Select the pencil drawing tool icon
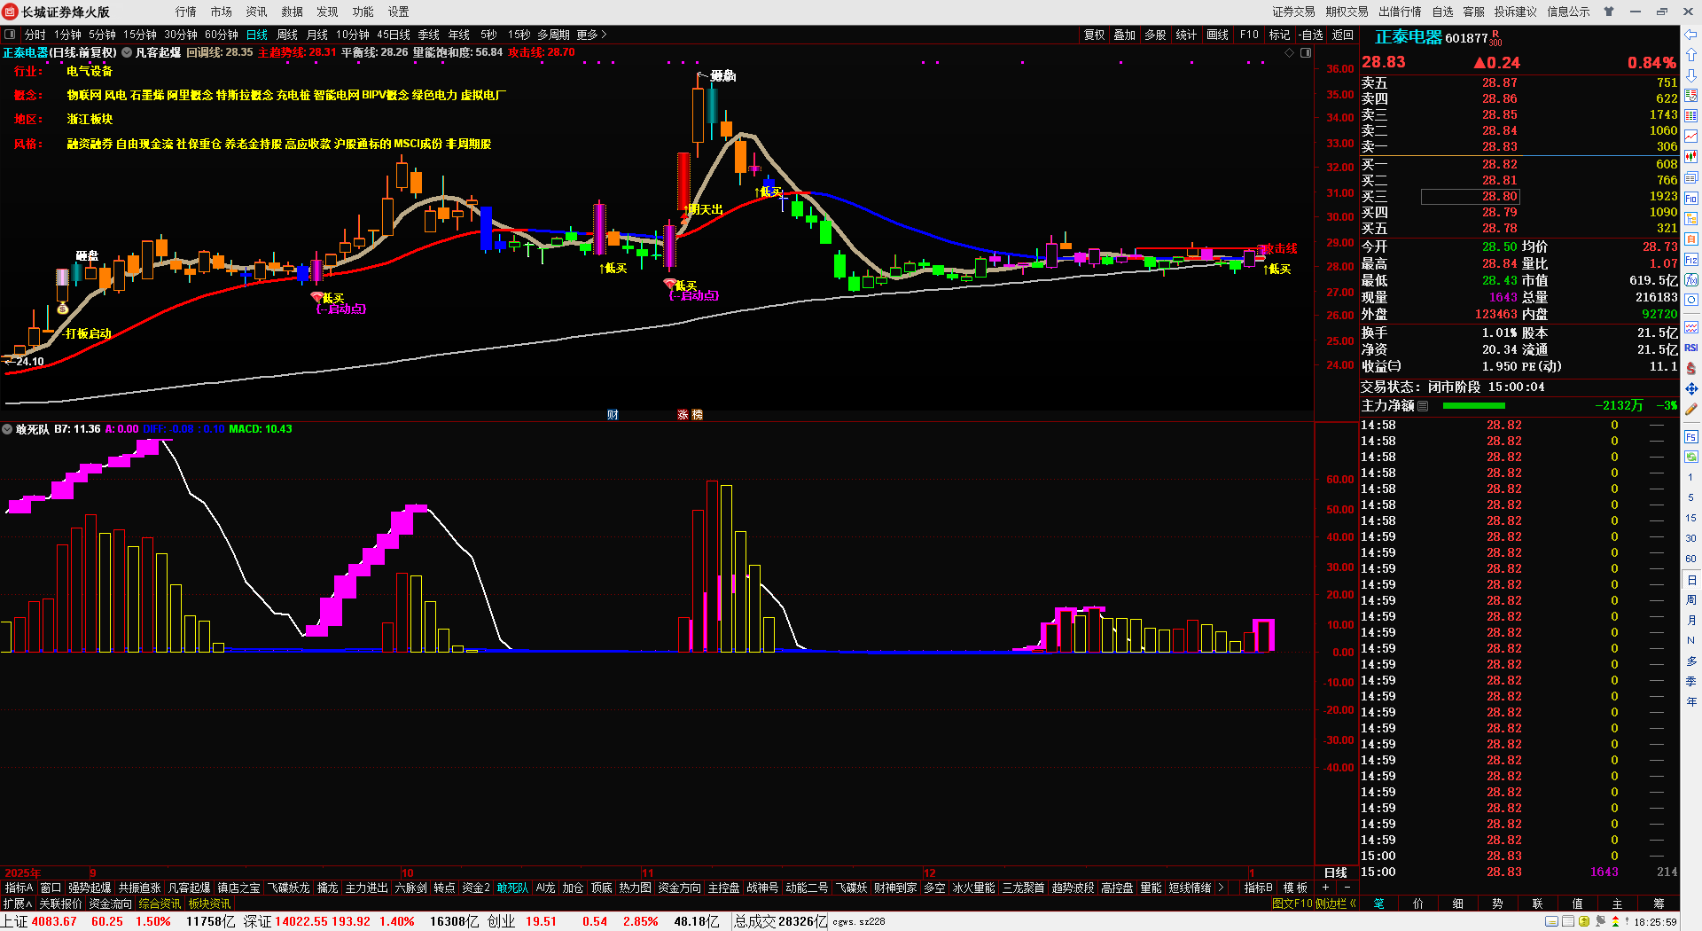The width and height of the screenshot is (1702, 931). [x=1690, y=410]
